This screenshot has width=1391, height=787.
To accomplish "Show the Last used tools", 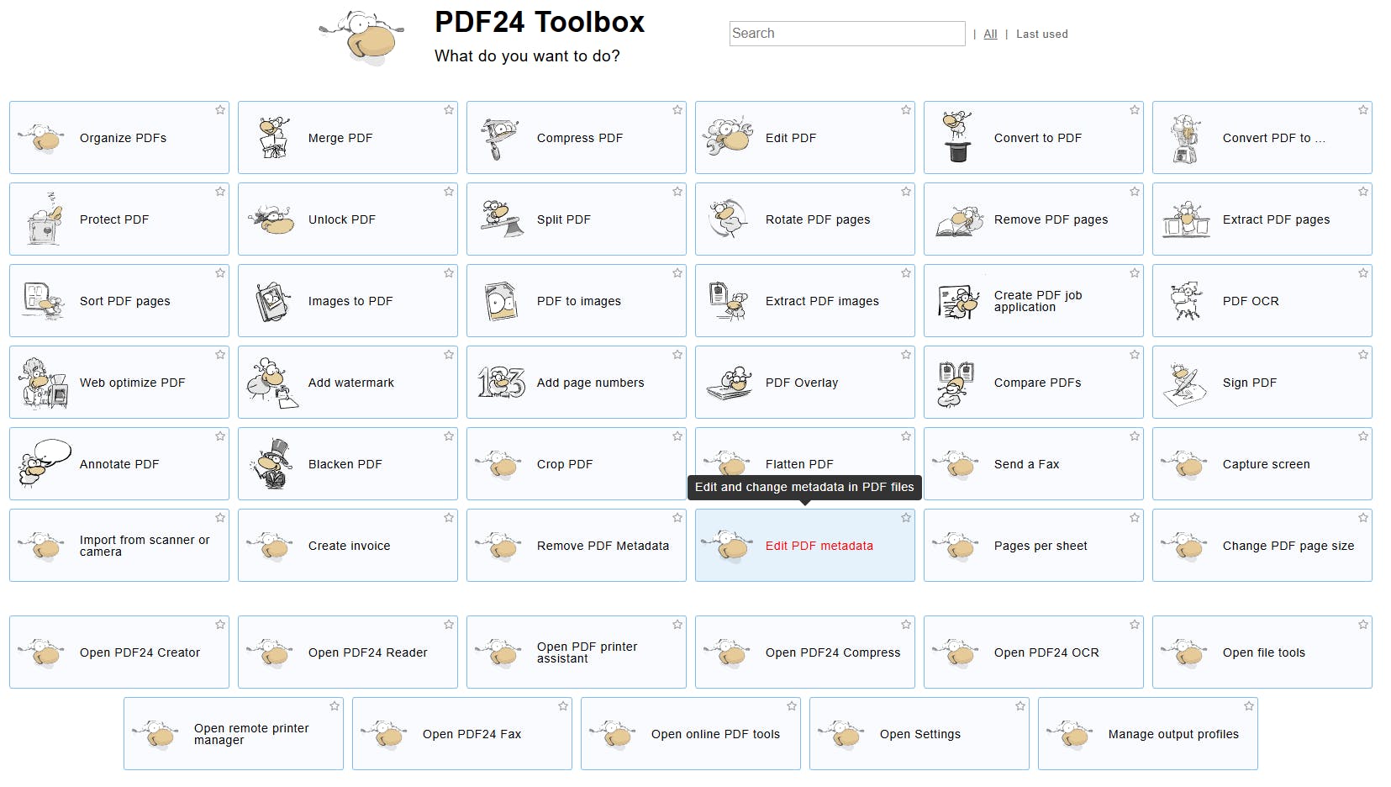I will click(1041, 34).
